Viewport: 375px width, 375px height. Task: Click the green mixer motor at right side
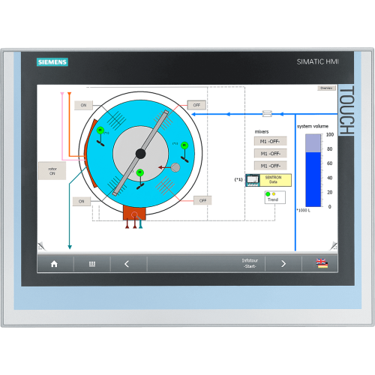184,145
